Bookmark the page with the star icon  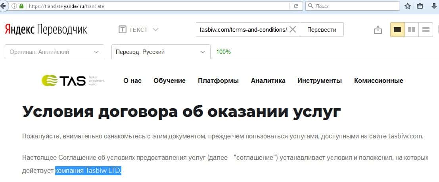pos(407,6)
